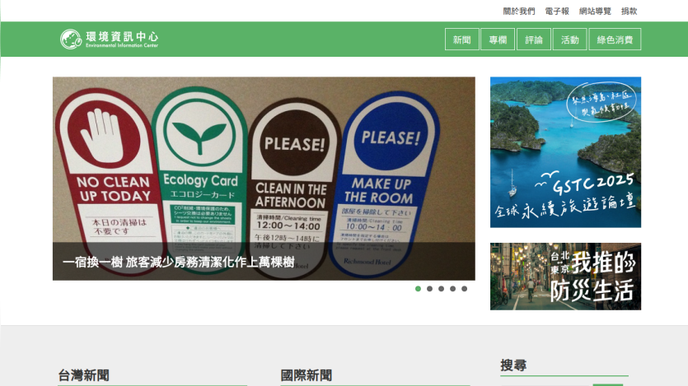Open the 綠色消費 menu item
This screenshot has width=688, height=386.
tap(615, 40)
